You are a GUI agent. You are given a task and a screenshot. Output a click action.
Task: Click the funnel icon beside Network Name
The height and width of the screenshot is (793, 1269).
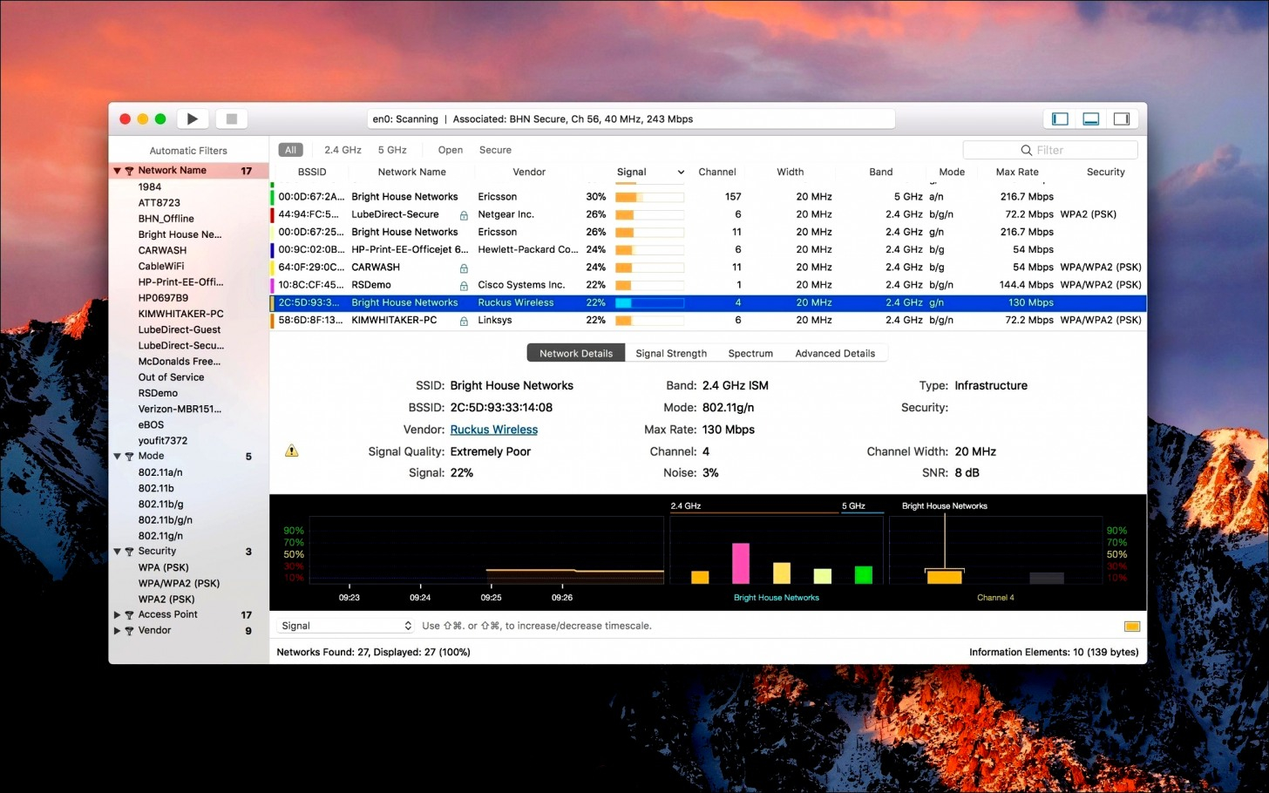pyautogui.click(x=129, y=171)
